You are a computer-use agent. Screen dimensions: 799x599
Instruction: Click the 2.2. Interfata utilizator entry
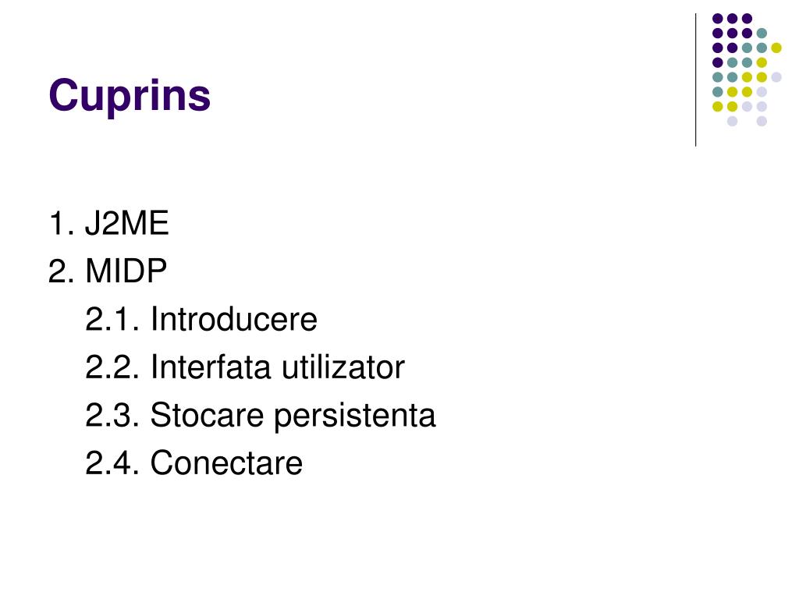click(245, 367)
